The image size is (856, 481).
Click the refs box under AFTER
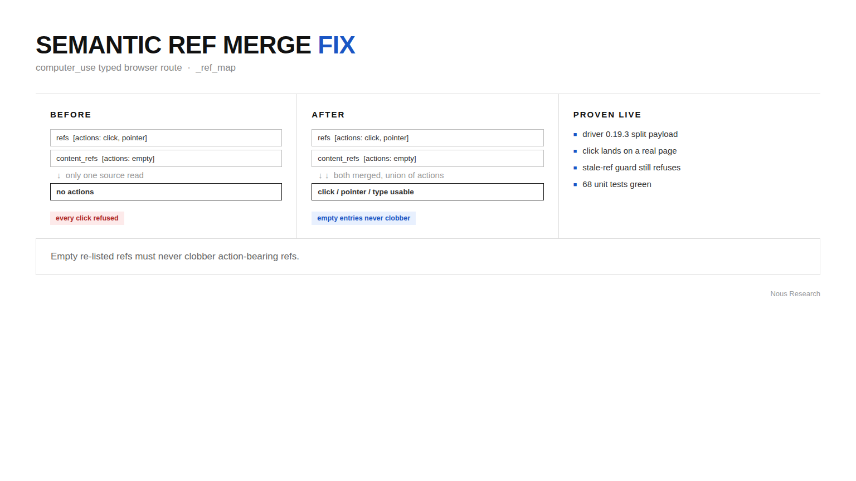427,138
